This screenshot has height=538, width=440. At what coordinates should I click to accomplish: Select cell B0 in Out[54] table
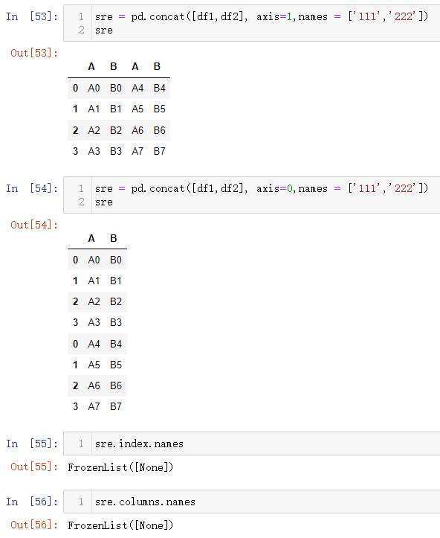click(116, 260)
